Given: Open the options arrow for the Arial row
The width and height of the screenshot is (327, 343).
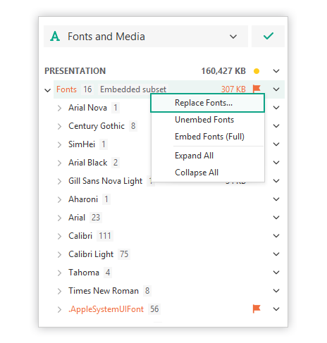Looking at the screenshot, I should pos(276,218).
